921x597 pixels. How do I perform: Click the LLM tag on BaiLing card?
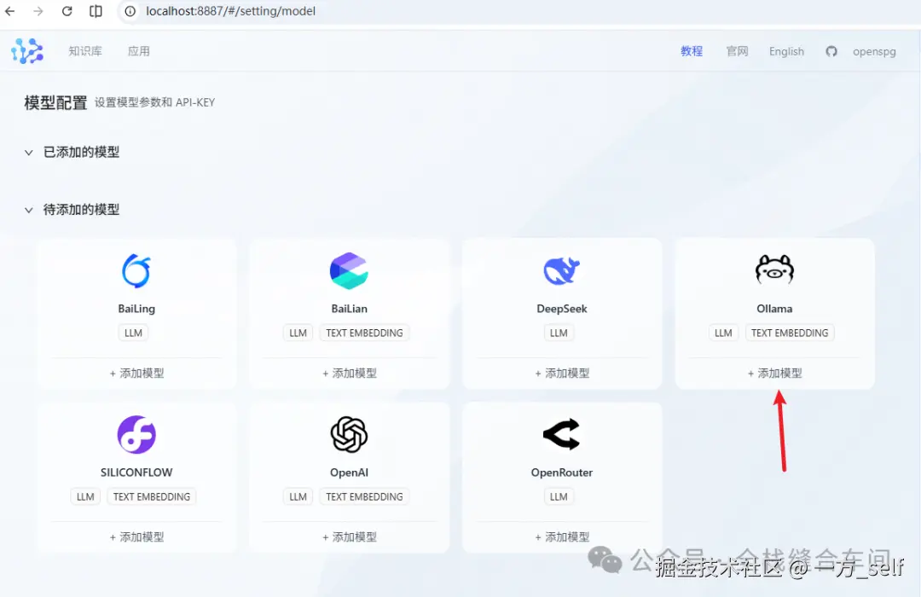click(133, 333)
